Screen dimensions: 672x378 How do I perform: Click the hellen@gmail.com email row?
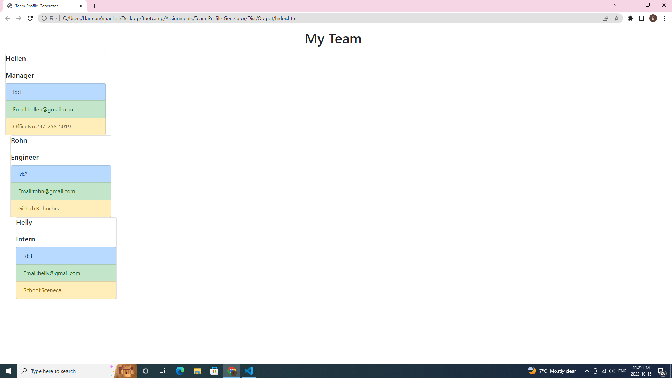[x=56, y=109]
